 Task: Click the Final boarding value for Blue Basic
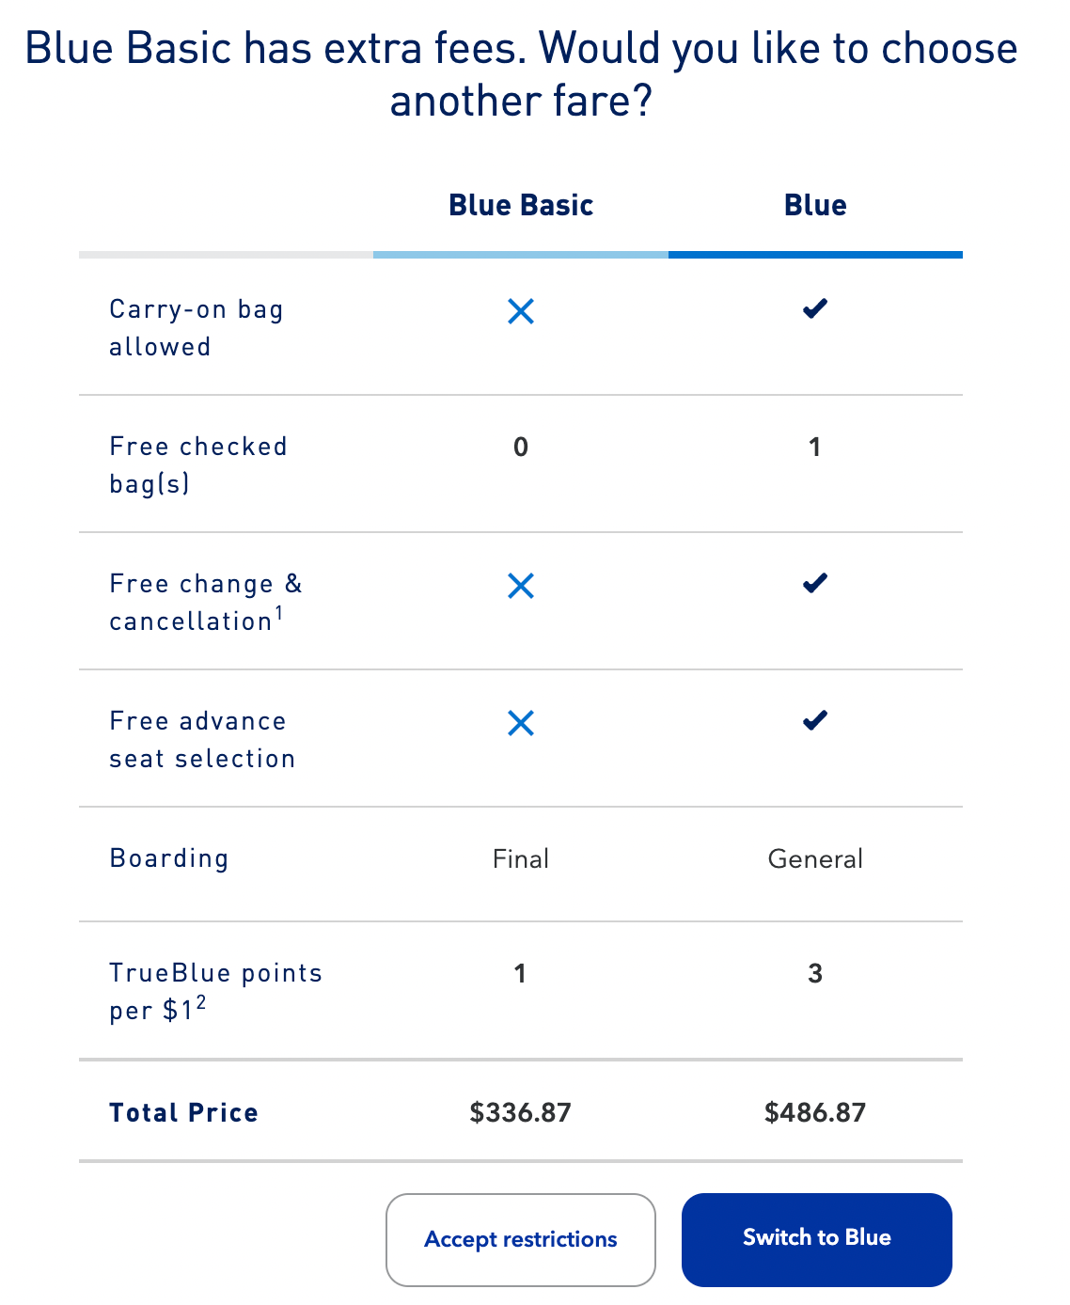(521, 858)
